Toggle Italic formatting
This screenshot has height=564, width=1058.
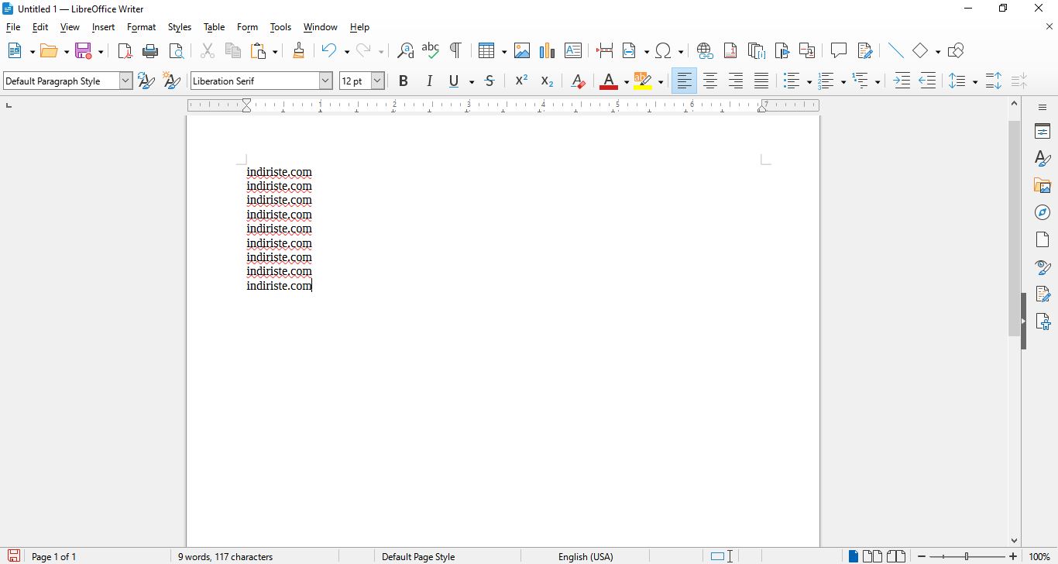coord(429,81)
